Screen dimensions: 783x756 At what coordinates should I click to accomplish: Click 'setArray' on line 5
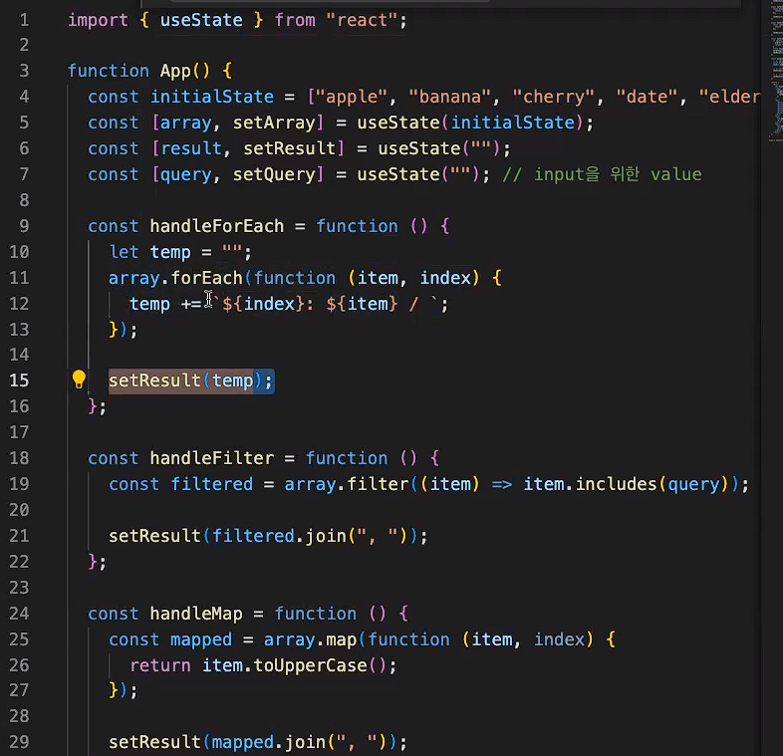[274, 123]
